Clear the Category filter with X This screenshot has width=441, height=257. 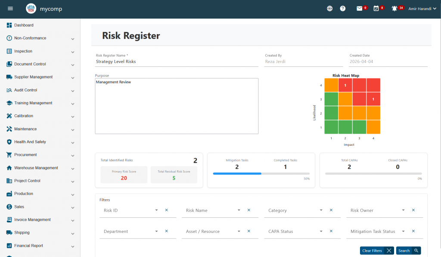(x=331, y=210)
